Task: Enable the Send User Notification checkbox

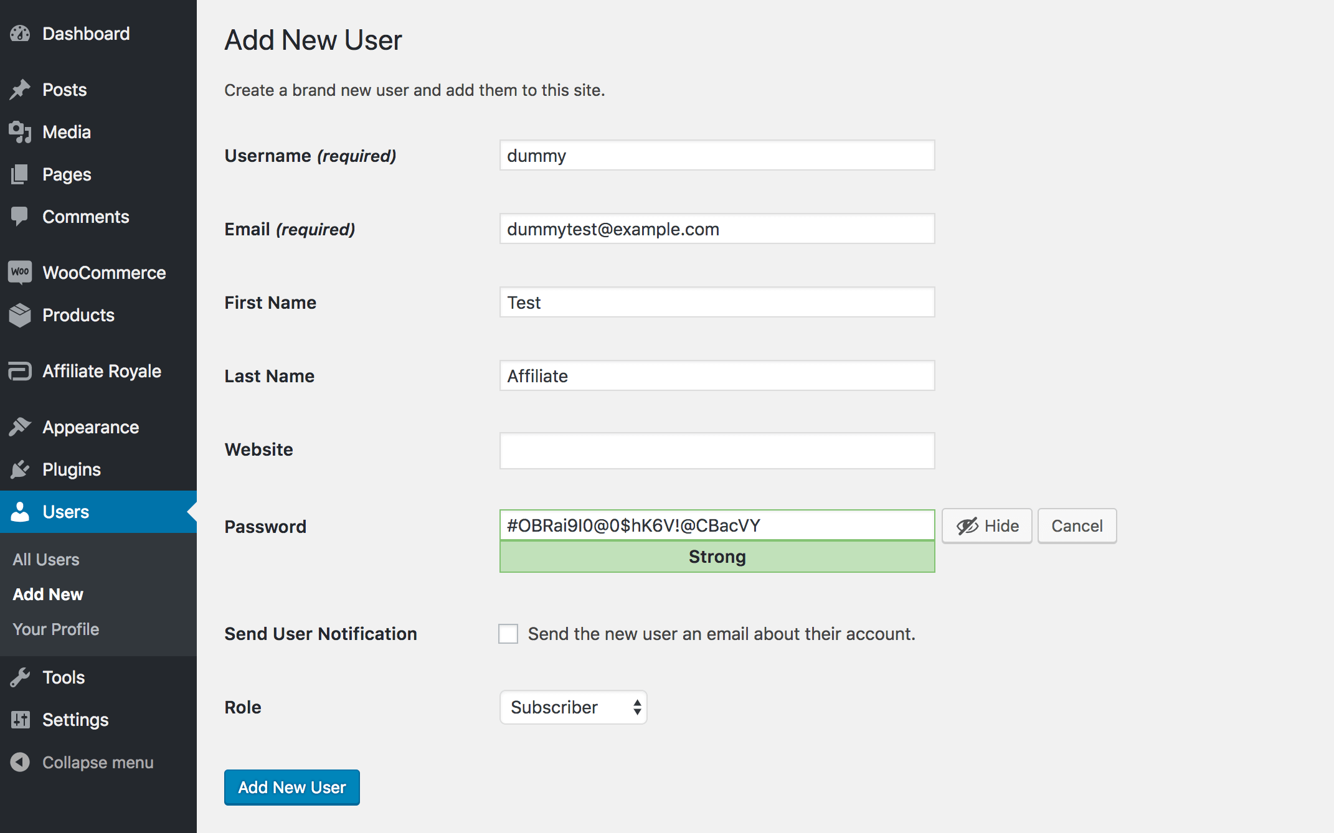Action: point(508,634)
